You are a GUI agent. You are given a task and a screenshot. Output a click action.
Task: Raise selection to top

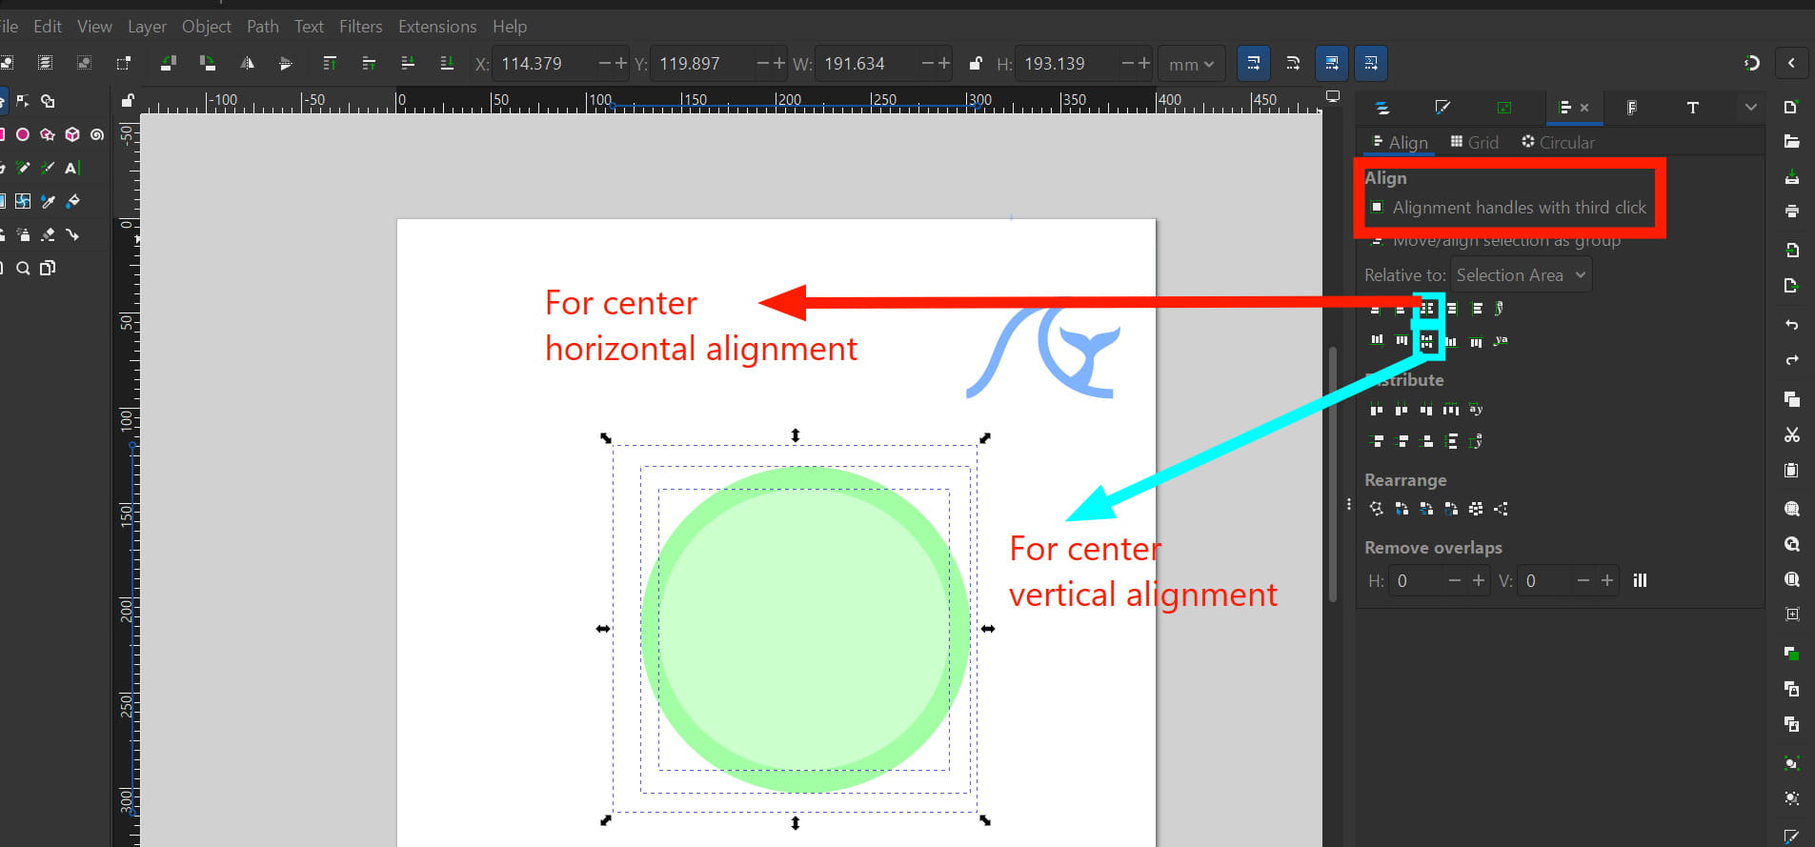[330, 63]
